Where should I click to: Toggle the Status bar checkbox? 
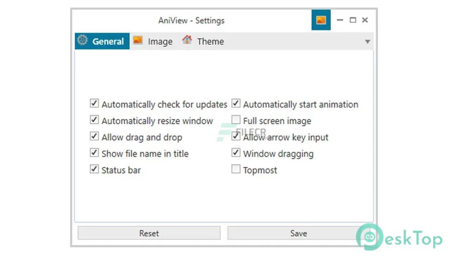[94, 169]
